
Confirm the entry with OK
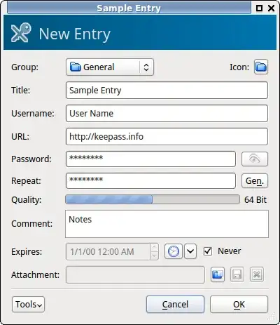[x=239, y=305]
